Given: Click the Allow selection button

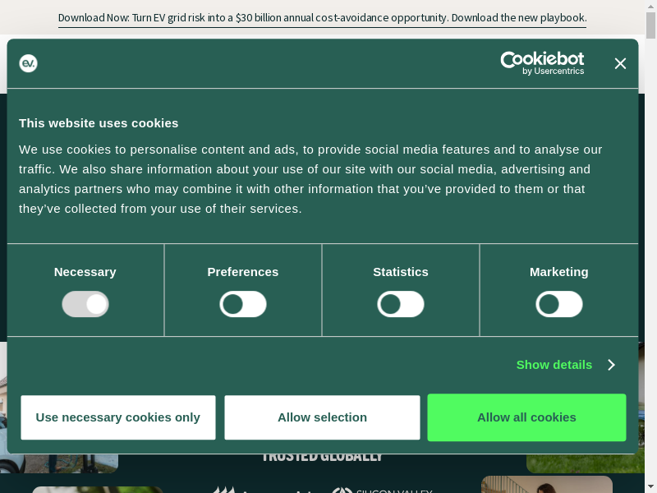Looking at the screenshot, I should coord(322,417).
